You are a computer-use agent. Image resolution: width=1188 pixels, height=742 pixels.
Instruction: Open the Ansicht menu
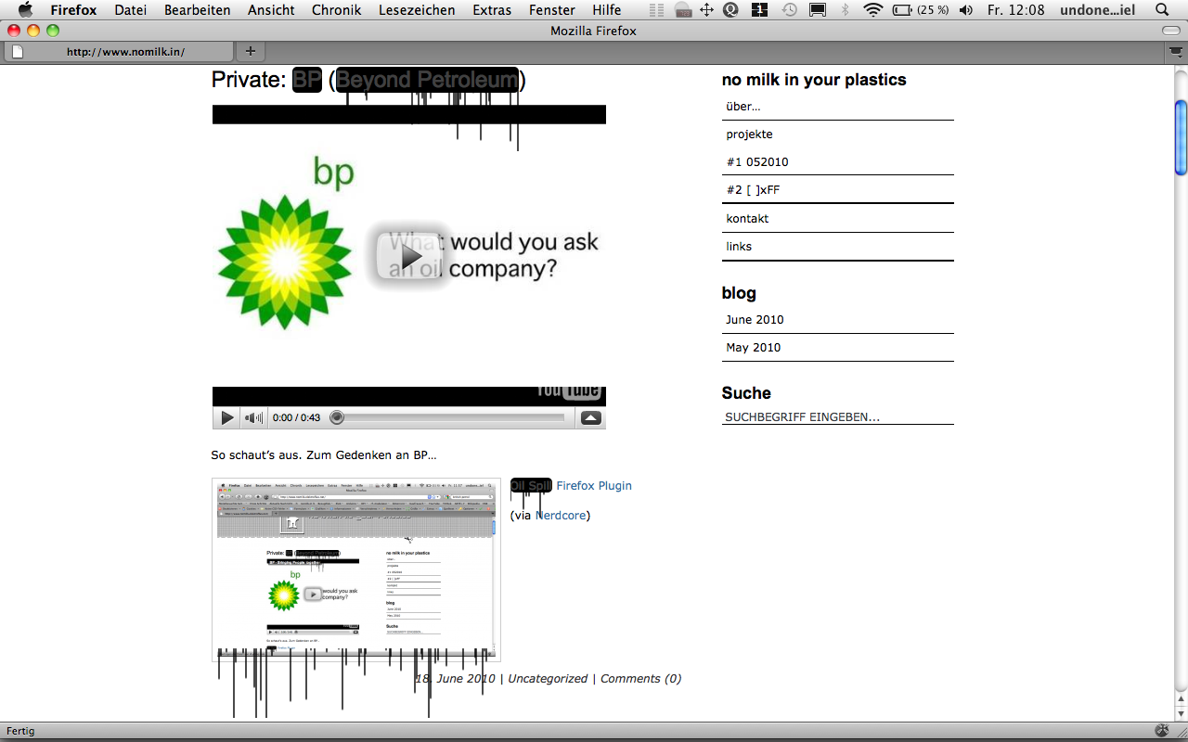(x=271, y=10)
